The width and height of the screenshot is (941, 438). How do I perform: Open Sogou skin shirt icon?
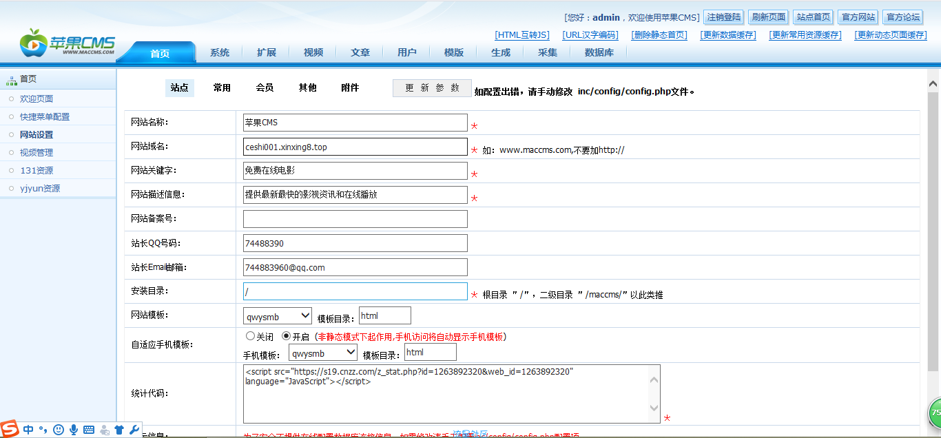(x=119, y=430)
